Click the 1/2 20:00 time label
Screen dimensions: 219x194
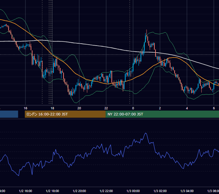79,191
